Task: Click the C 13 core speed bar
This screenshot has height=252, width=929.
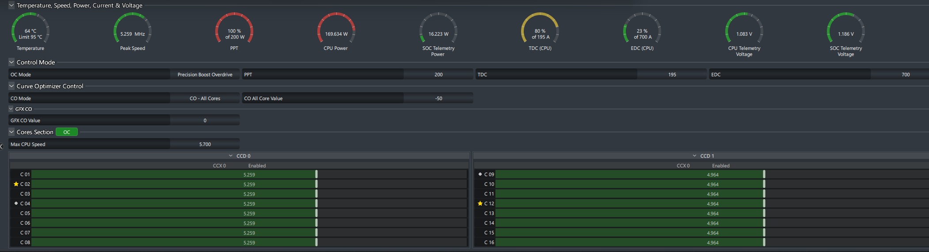Action: 712,213
